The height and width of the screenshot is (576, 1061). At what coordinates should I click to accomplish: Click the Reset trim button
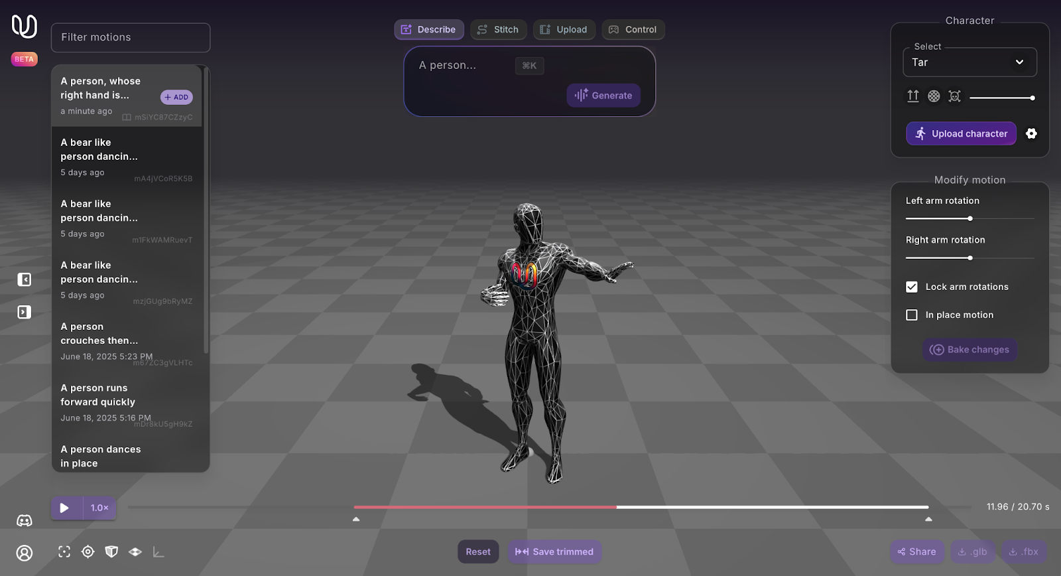478,551
